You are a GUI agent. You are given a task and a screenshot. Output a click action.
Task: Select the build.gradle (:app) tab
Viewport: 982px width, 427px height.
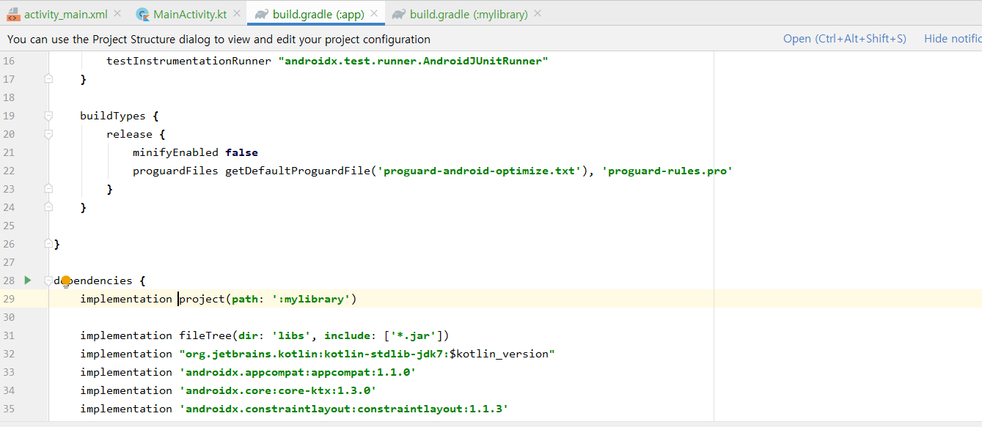[318, 14]
